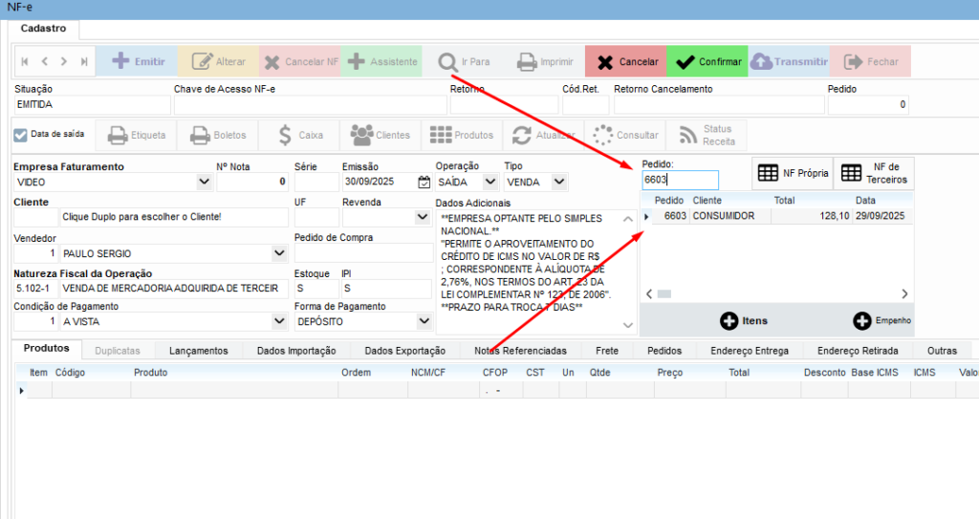The height and width of the screenshot is (519, 979).
Task: Toggle the Data de saída checkbox
Action: [x=21, y=135]
